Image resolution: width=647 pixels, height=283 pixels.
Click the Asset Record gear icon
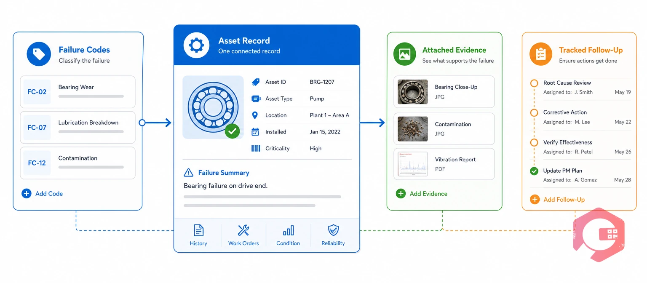196,45
